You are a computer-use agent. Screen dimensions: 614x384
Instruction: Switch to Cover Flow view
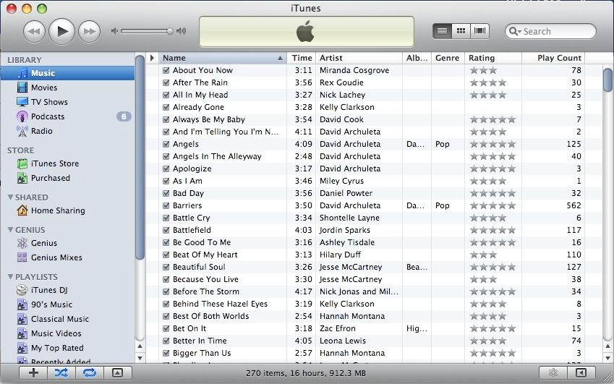click(x=479, y=31)
